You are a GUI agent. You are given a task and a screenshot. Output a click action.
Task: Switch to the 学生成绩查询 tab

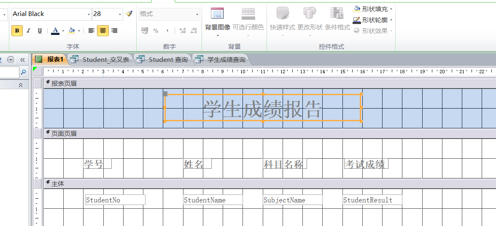coord(221,59)
